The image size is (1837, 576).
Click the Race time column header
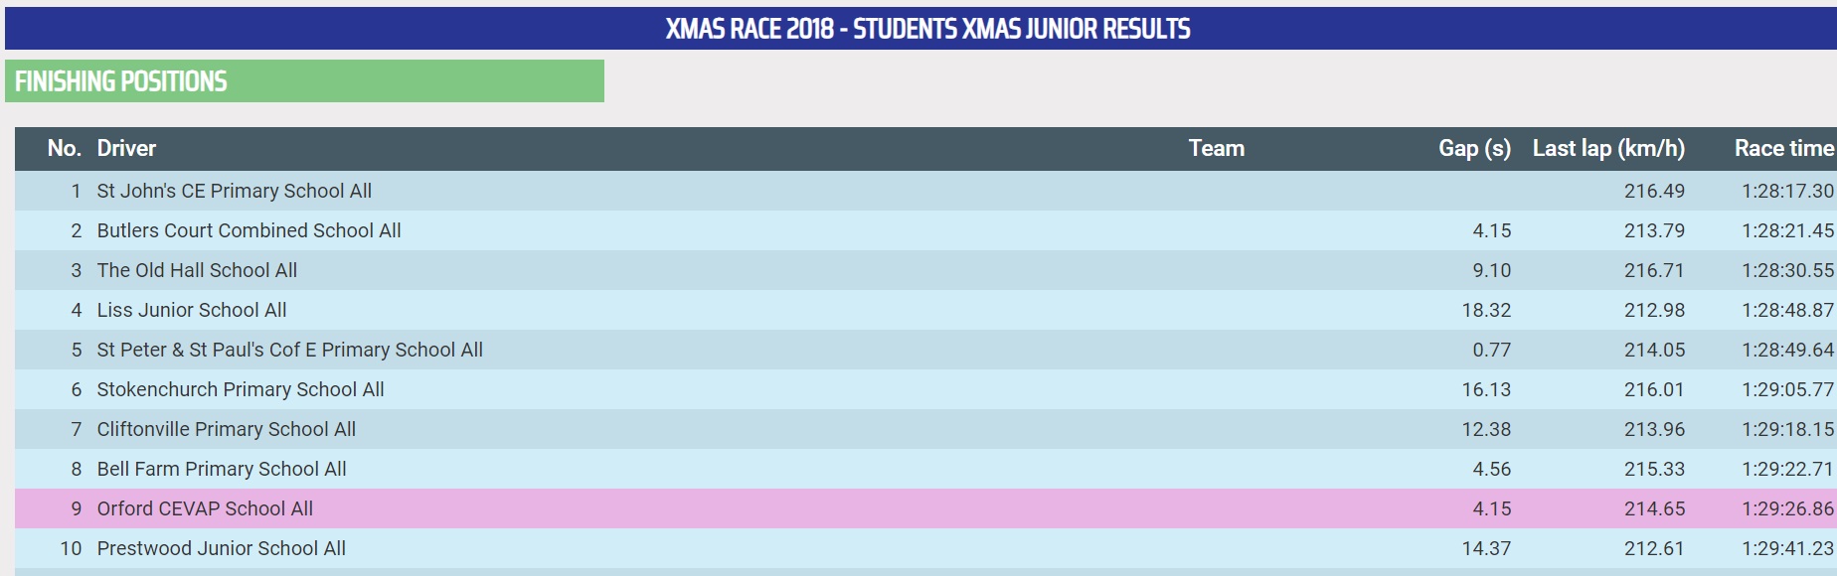coord(1783,149)
